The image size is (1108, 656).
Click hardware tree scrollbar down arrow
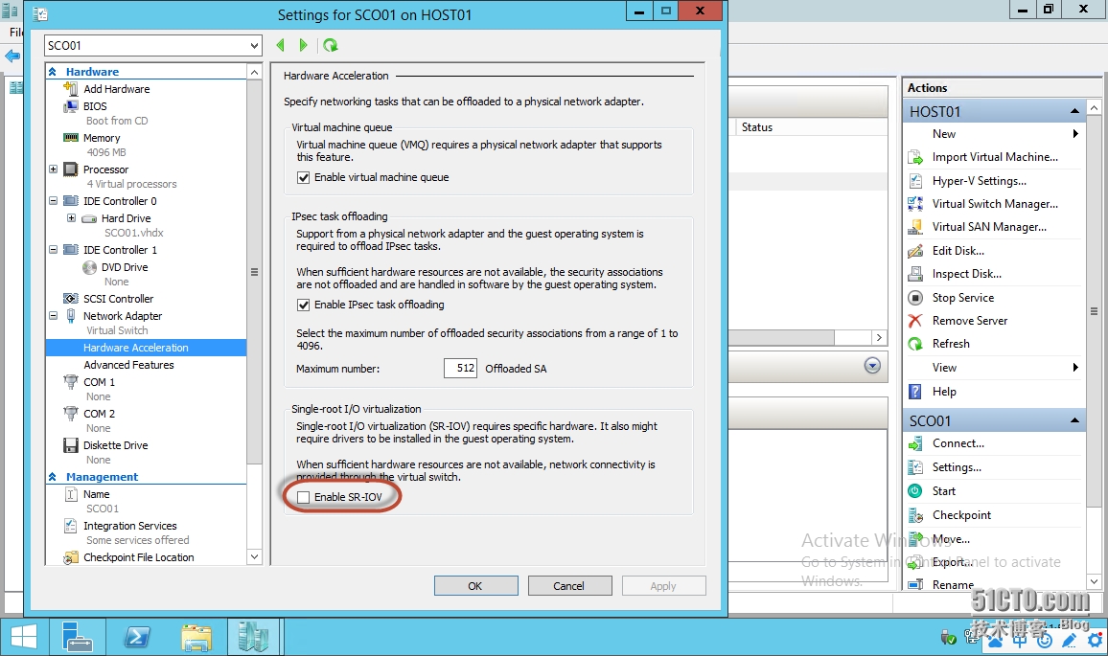(254, 557)
